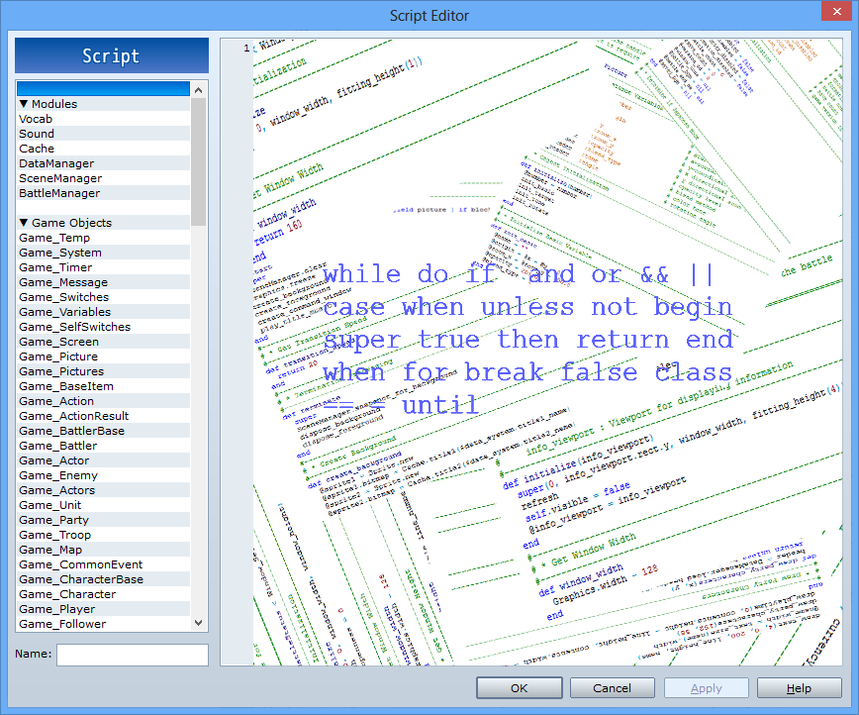The height and width of the screenshot is (715, 859).
Task: Select Game_Troop in script list
Action: pyautogui.click(x=104, y=535)
